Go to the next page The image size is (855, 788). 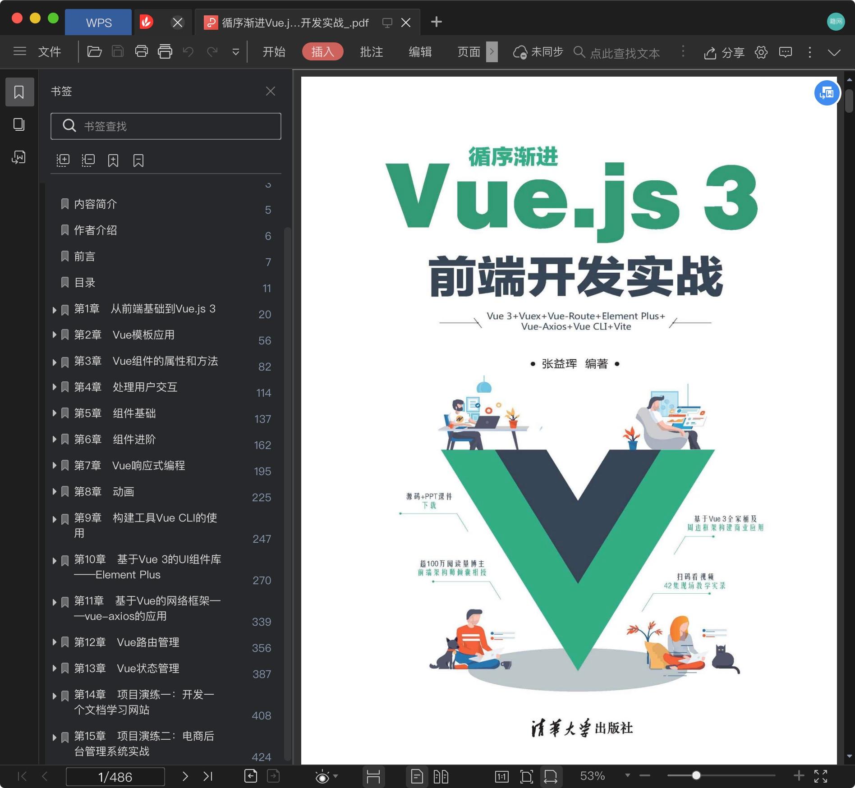pyautogui.click(x=185, y=776)
